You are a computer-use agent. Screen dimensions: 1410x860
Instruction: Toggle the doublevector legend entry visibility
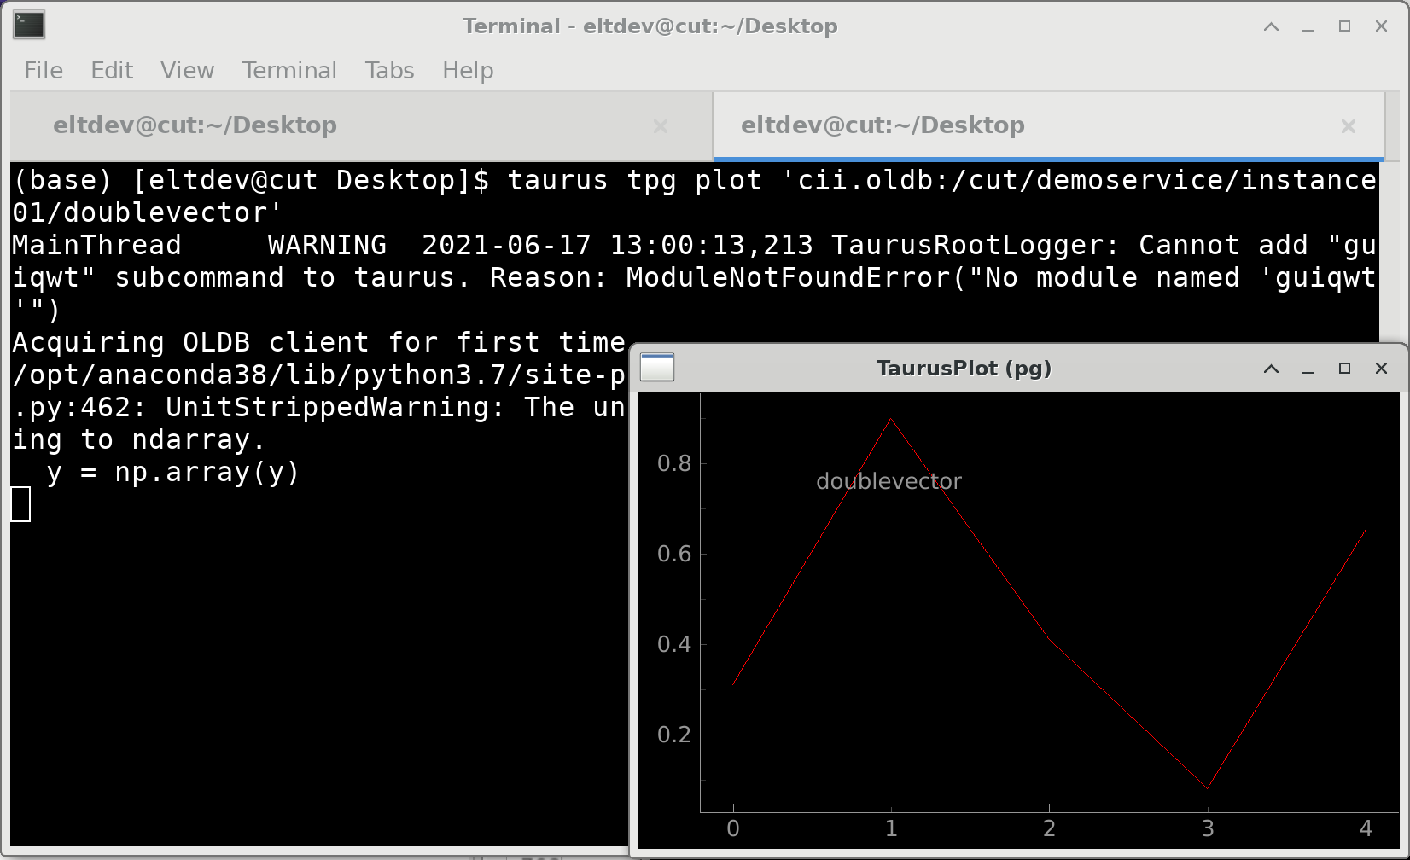(889, 481)
